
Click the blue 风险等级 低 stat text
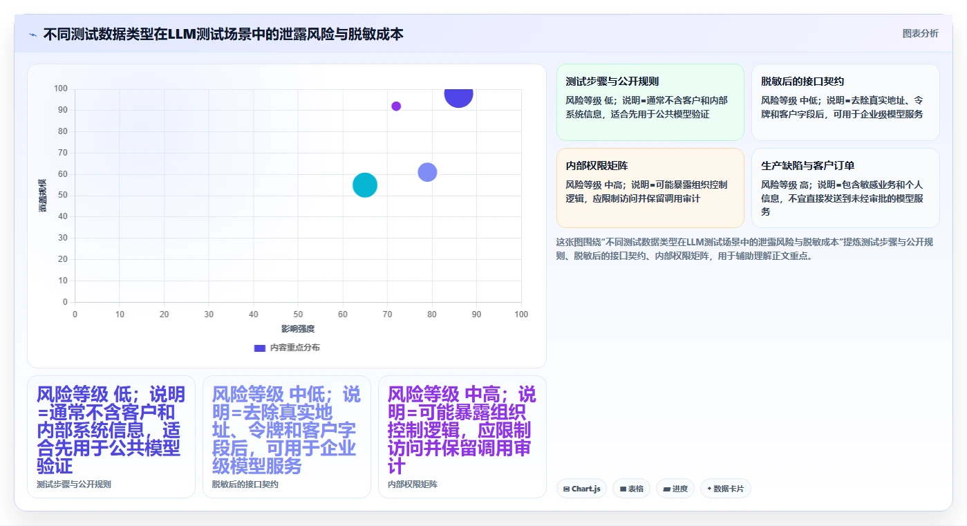[x=111, y=429]
